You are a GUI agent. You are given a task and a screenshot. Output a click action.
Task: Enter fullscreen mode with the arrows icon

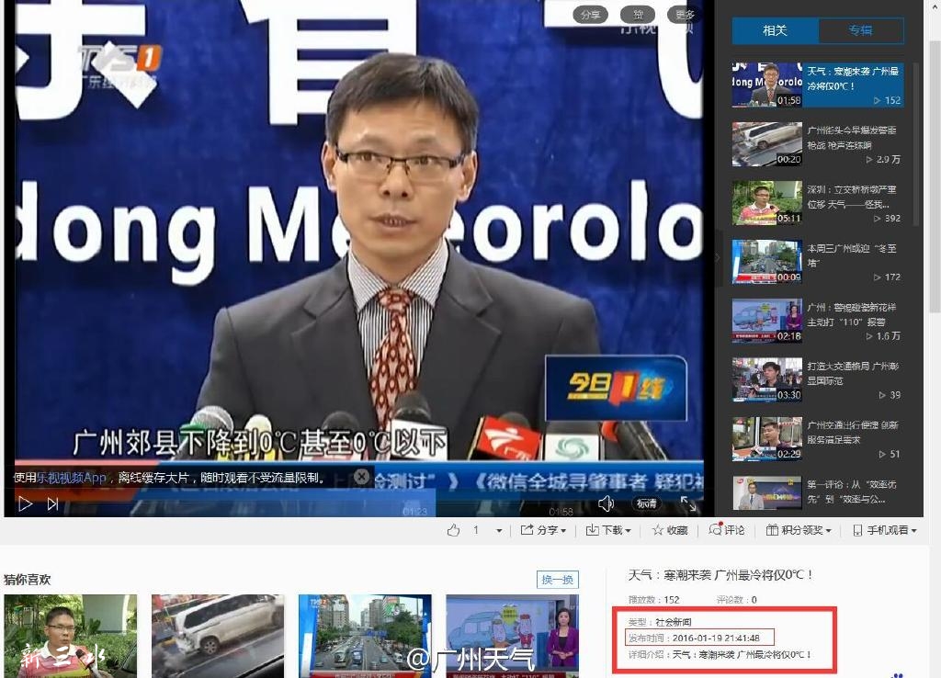coord(687,503)
